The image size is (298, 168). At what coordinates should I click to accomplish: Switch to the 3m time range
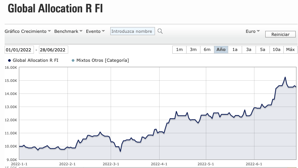click(193, 49)
